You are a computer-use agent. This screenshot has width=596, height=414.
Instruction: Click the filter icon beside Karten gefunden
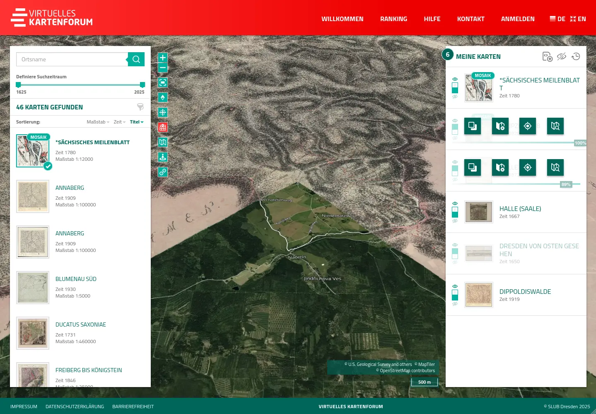pos(140,107)
